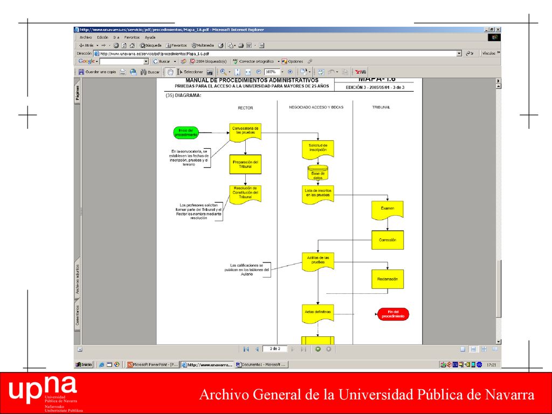
Task: Open the Favoritos menu
Action: (132, 37)
